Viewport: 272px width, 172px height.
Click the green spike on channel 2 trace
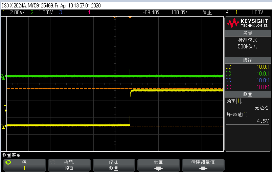[130, 73]
